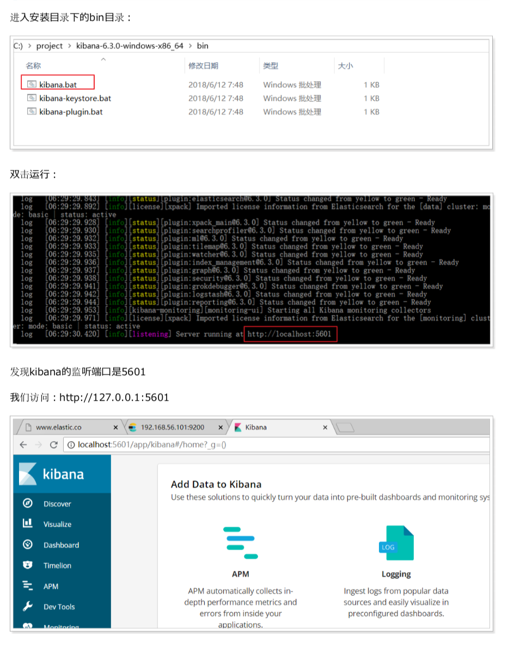Sort files by 名称 column header

coord(33,65)
